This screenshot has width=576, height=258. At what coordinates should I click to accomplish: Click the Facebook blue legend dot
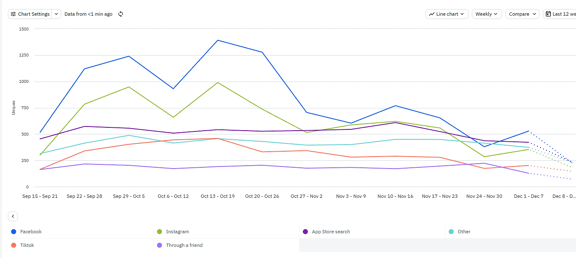pyautogui.click(x=14, y=232)
